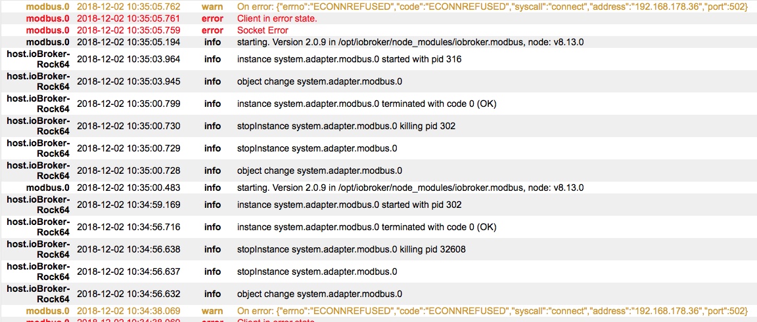Click the "modbus.0" source at 10:35:00.483
The image size is (757, 322).
(x=47, y=188)
